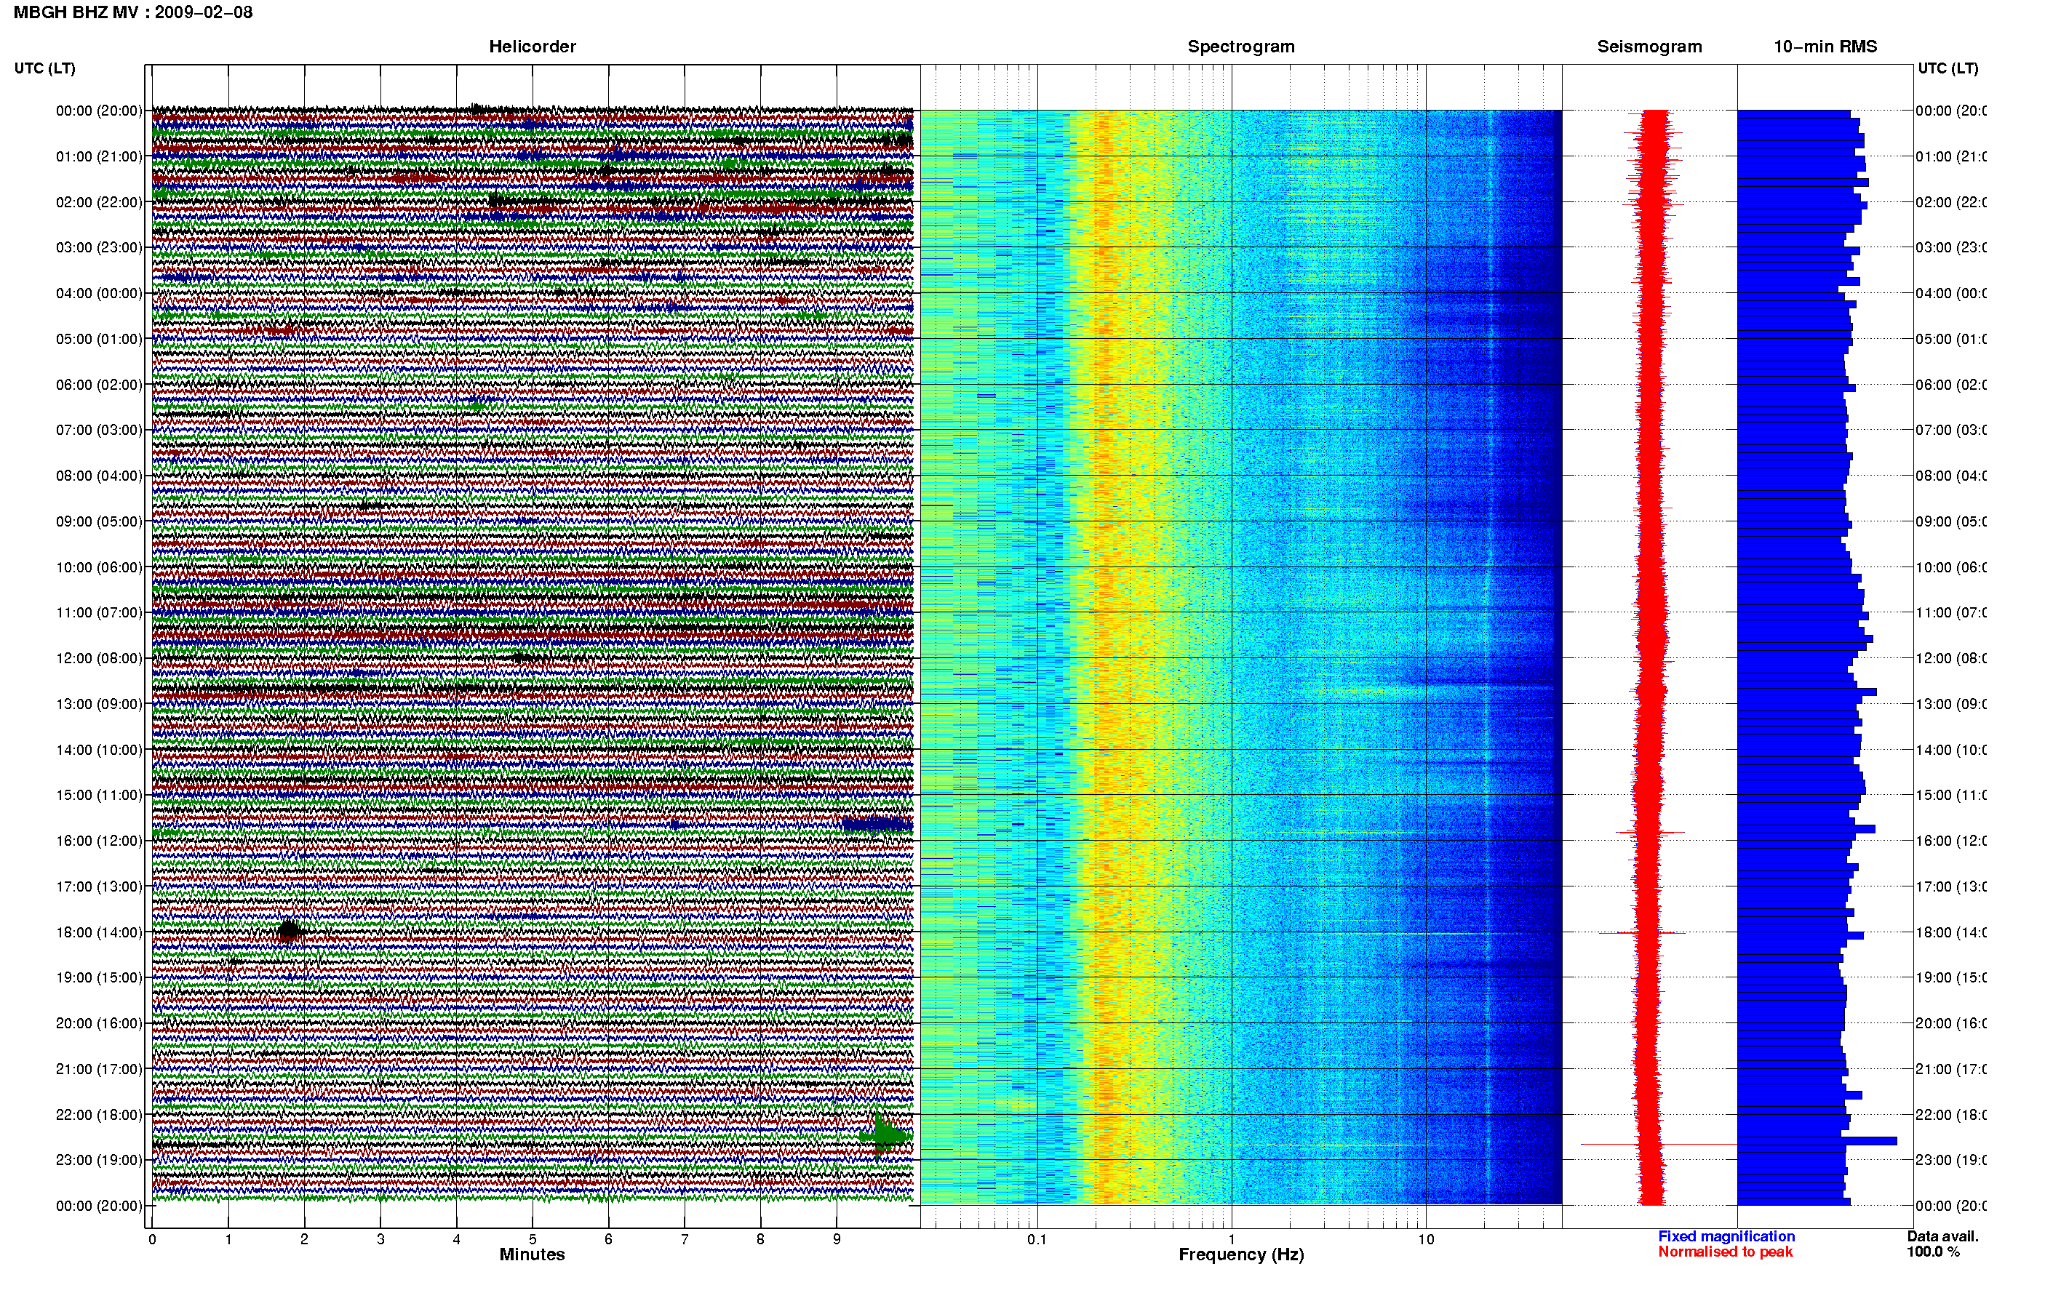This screenshot has height=1293, width=2069.
Task: Click the left '12:00 (08:00)' time label
Action: click(99, 658)
